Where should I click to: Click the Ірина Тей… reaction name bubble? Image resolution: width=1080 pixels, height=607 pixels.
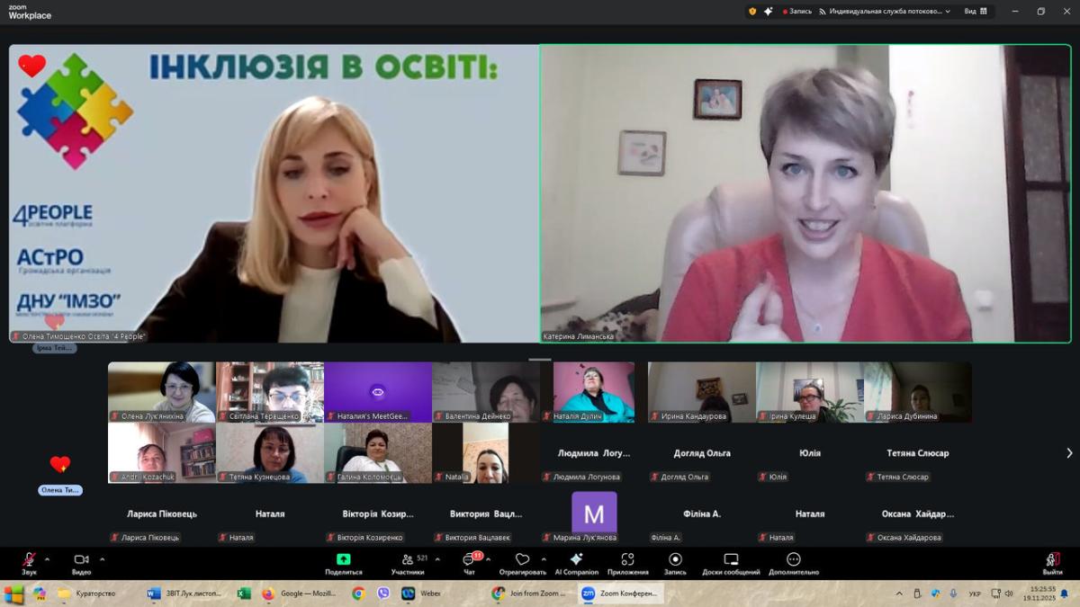55,348
